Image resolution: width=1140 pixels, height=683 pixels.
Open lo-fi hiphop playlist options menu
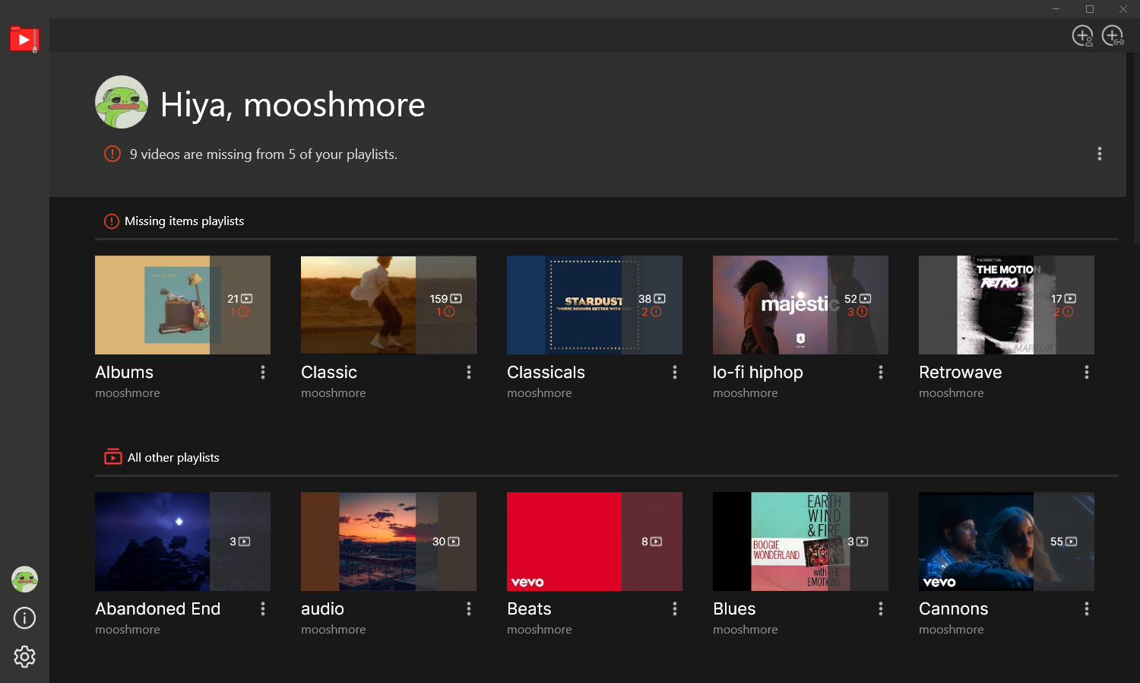pos(881,372)
